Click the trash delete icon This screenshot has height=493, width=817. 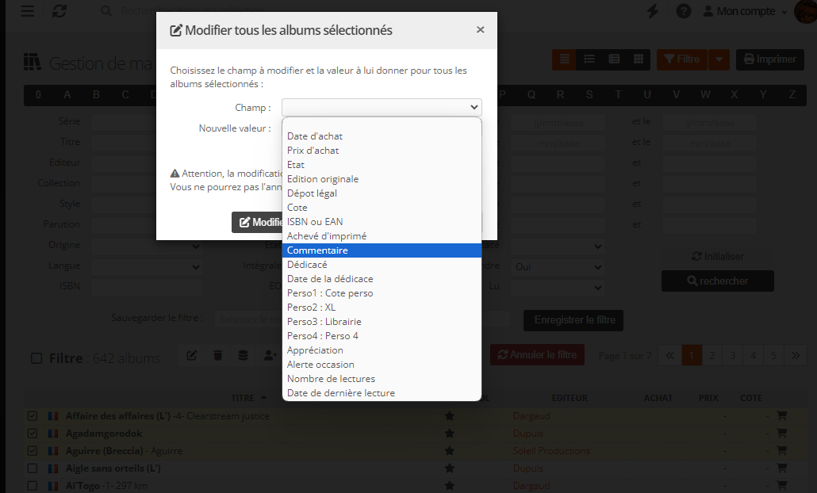(218, 356)
